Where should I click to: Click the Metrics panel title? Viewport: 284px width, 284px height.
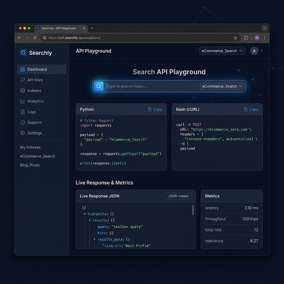(212, 196)
